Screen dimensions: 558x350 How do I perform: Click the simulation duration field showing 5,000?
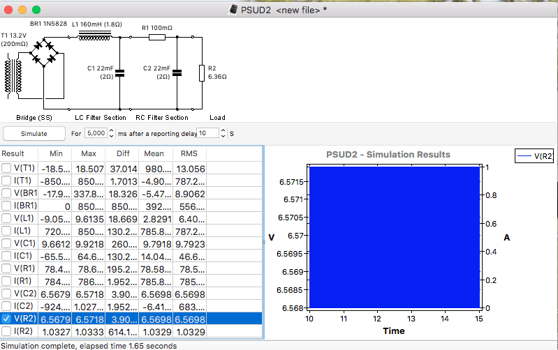(x=96, y=133)
